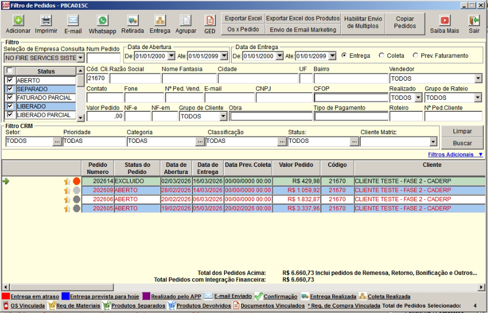488x313 pixels.
Task: Click the horizontal scrollbar of the orders grid
Action: [x=244, y=287]
